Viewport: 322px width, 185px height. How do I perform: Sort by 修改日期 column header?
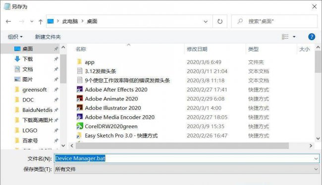[x=197, y=49]
